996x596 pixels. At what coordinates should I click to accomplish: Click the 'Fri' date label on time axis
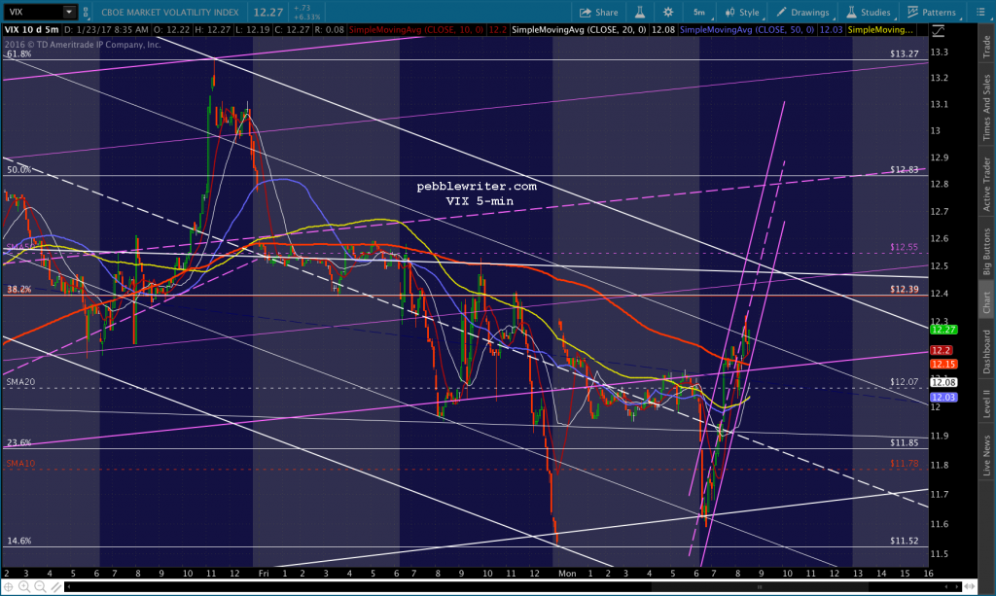click(264, 574)
